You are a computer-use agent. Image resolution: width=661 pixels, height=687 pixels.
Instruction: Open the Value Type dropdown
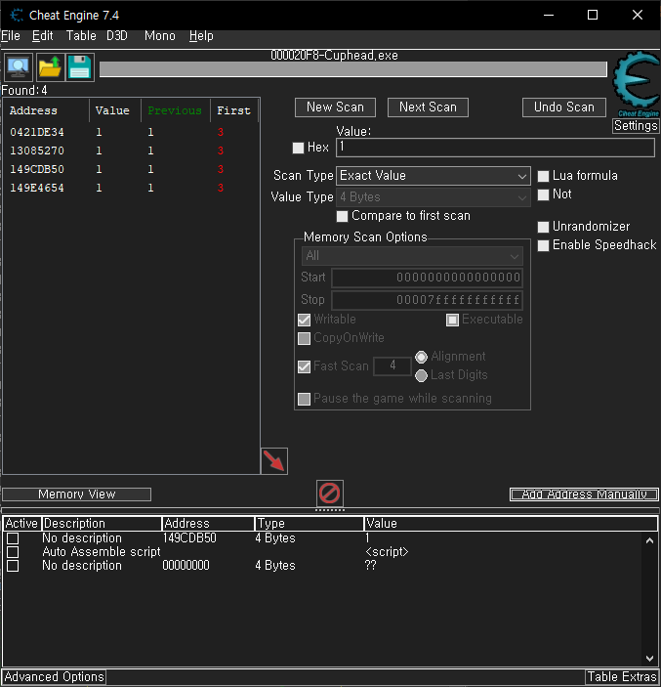(x=433, y=197)
